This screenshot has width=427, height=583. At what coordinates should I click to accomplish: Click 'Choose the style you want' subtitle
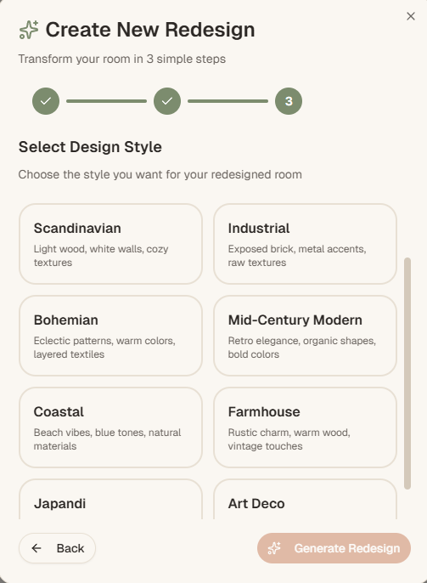click(x=160, y=175)
